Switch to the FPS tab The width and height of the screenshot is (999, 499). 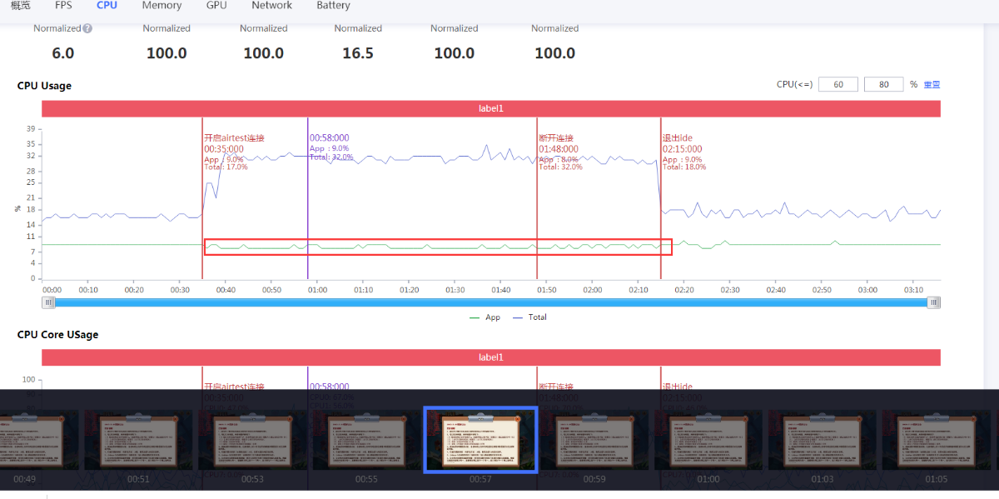click(64, 5)
